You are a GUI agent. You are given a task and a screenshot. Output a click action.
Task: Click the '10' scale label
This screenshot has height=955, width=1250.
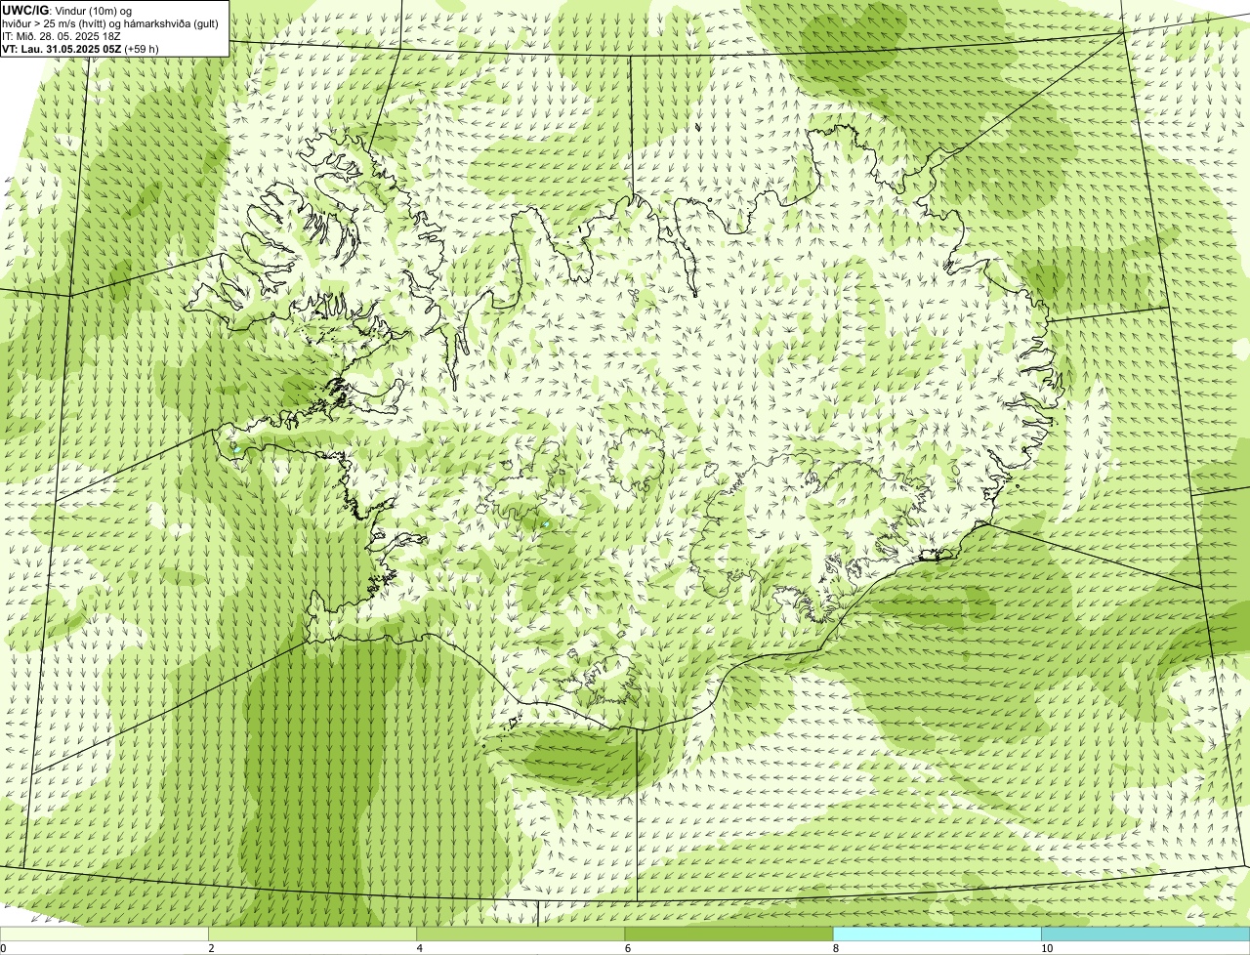(x=1046, y=948)
